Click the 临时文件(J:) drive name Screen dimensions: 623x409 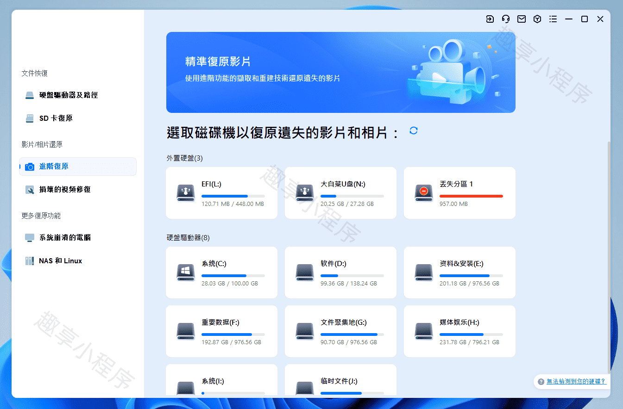point(339,381)
